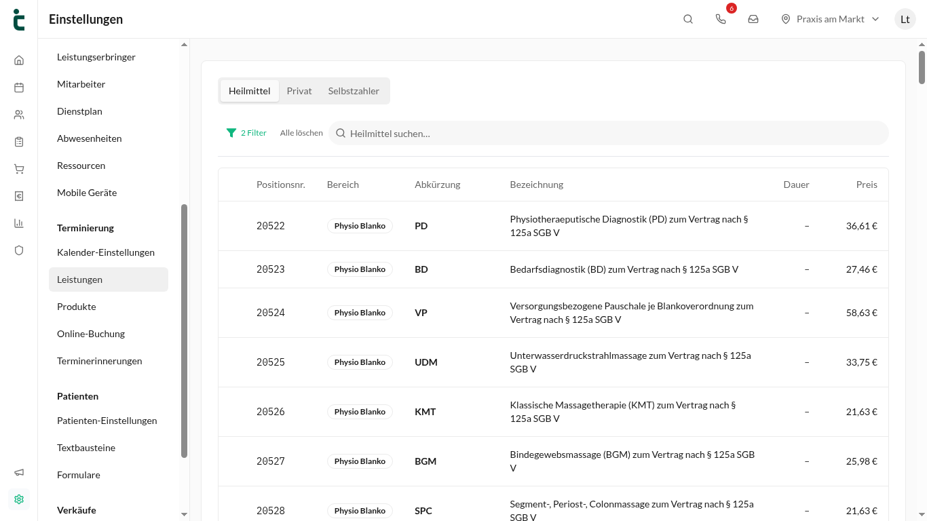Switch to the Heilmittel tab

(x=249, y=91)
